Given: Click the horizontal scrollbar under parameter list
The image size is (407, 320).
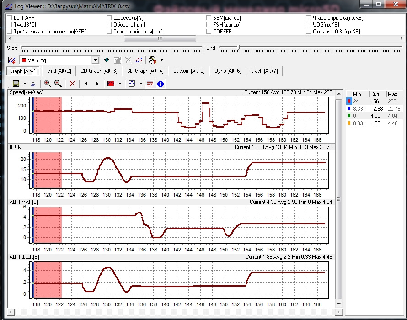Looking at the screenshot, I should [160, 39].
